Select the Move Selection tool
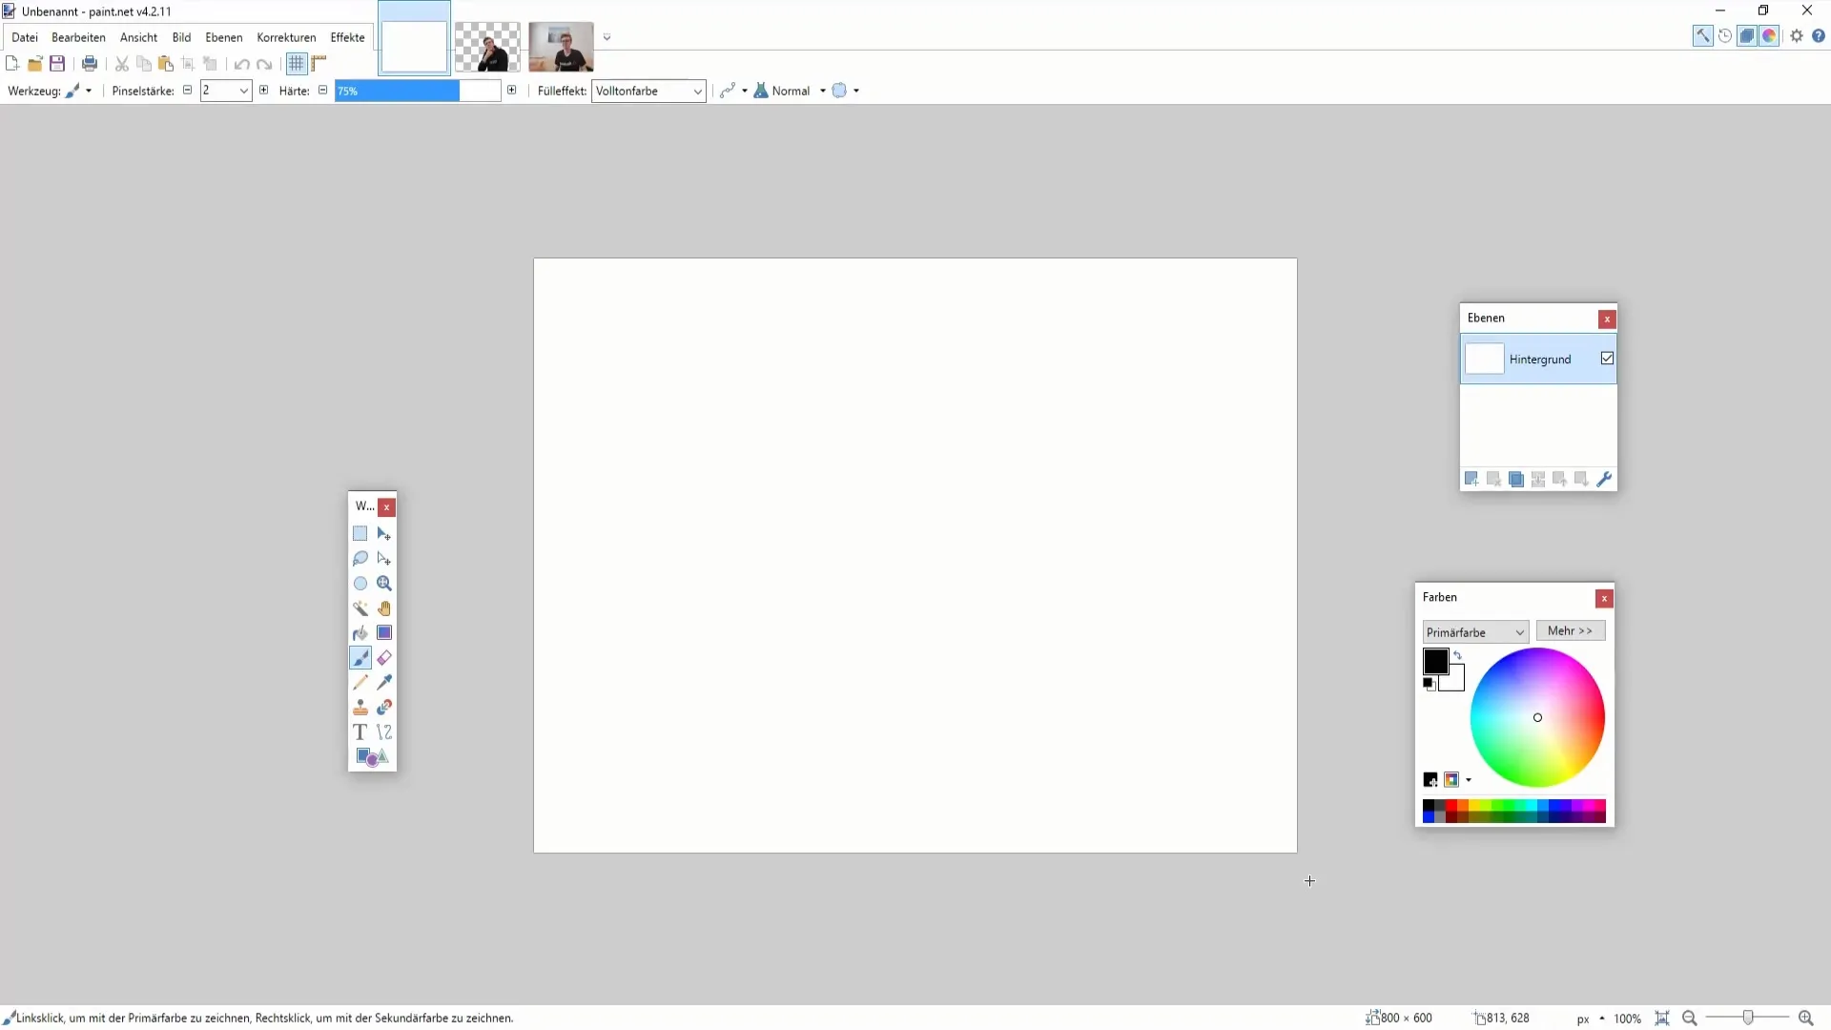Screen dimensions: 1831x1030 [384, 559]
